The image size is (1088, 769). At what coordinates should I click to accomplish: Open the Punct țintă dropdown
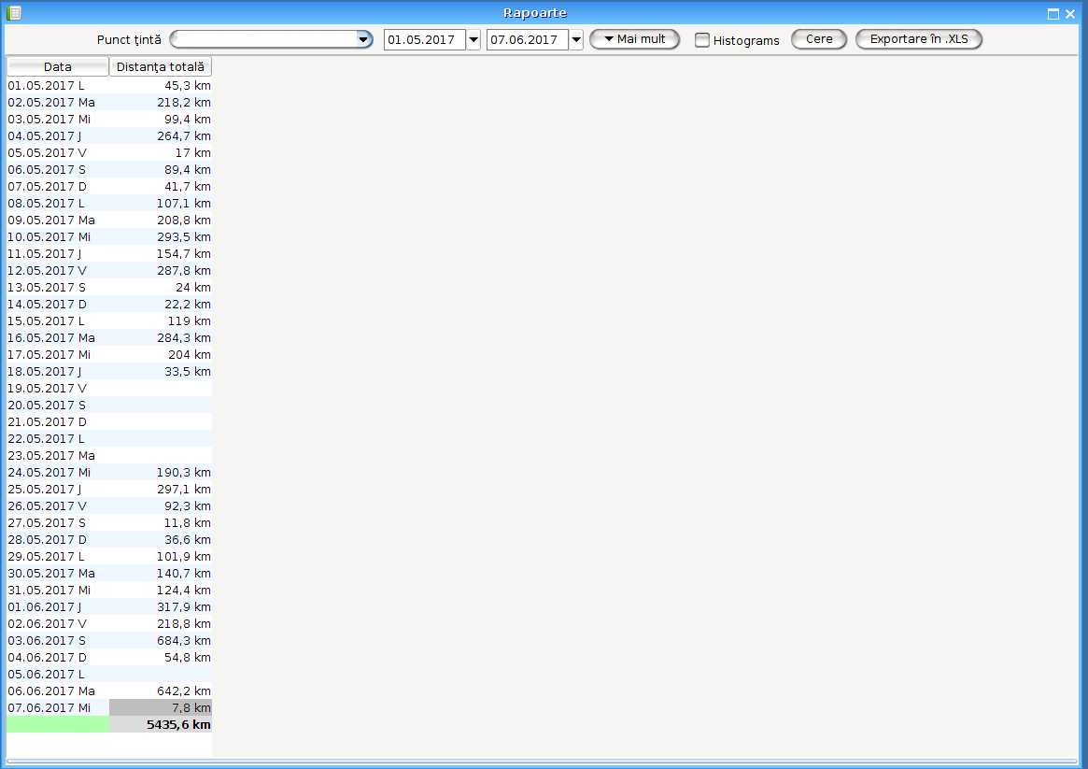point(363,39)
